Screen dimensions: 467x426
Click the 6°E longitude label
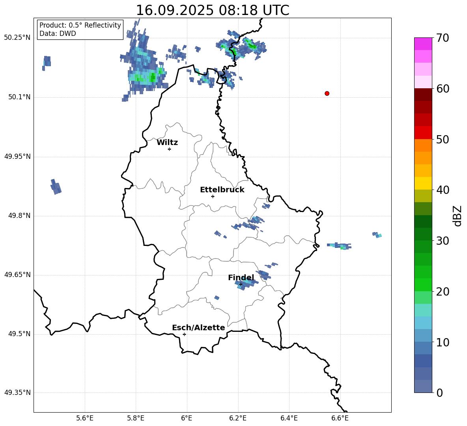pyautogui.click(x=187, y=418)
